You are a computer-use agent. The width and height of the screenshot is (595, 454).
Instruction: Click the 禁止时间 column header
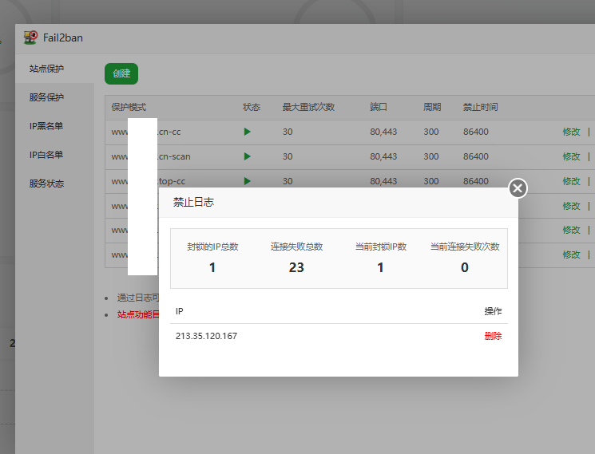(481, 107)
